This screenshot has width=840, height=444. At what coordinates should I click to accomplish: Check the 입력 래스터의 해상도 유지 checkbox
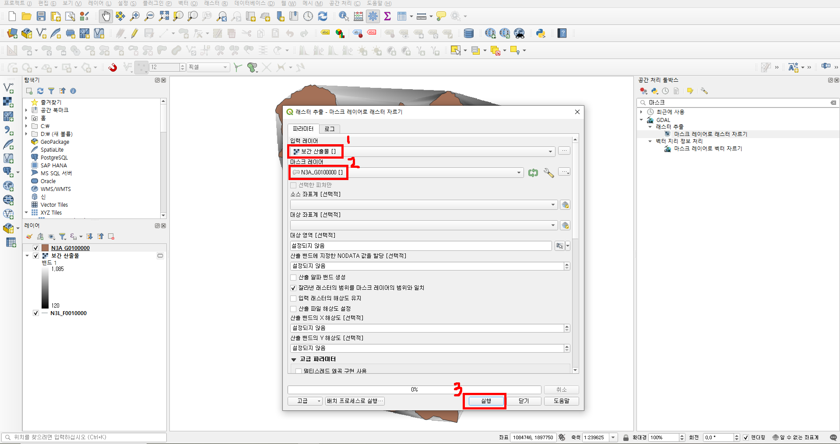coord(293,298)
